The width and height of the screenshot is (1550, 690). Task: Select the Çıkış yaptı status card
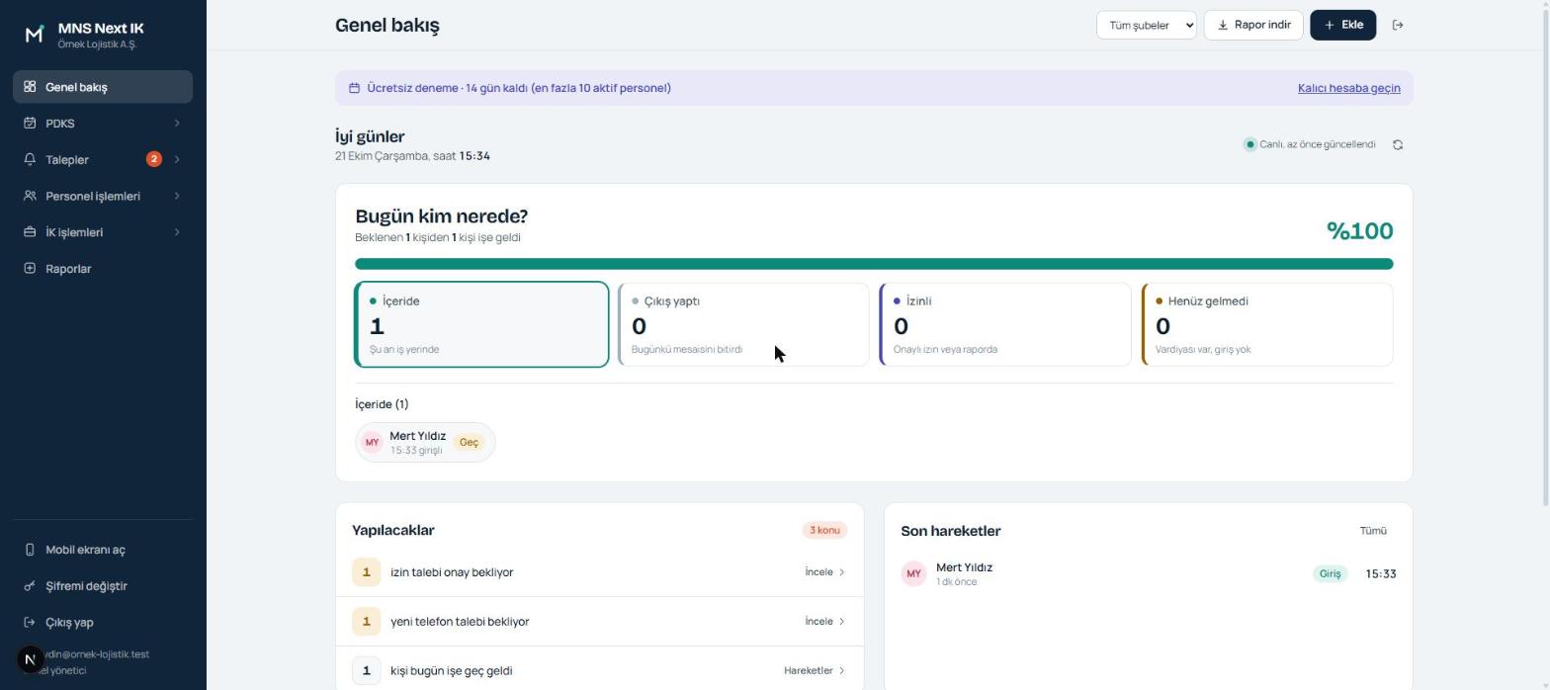tap(743, 324)
